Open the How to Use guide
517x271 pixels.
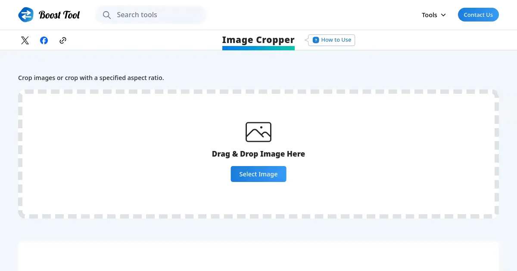[x=336, y=40]
